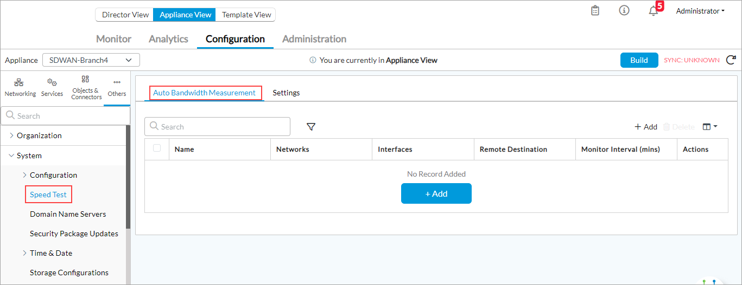The width and height of the screenshot is (742, 285).
Task: Toggle the select-all checkbox in table header
Action: 157,148
